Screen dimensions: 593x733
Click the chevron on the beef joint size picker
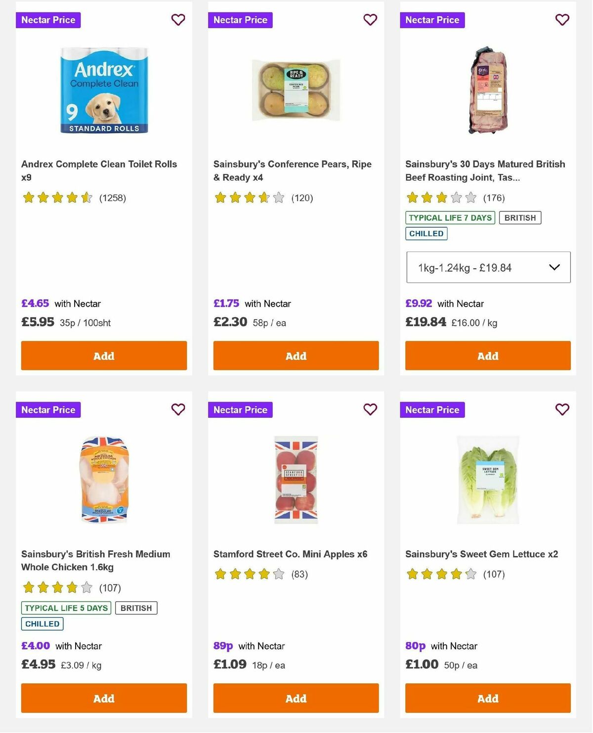click(x=554, y=267)
